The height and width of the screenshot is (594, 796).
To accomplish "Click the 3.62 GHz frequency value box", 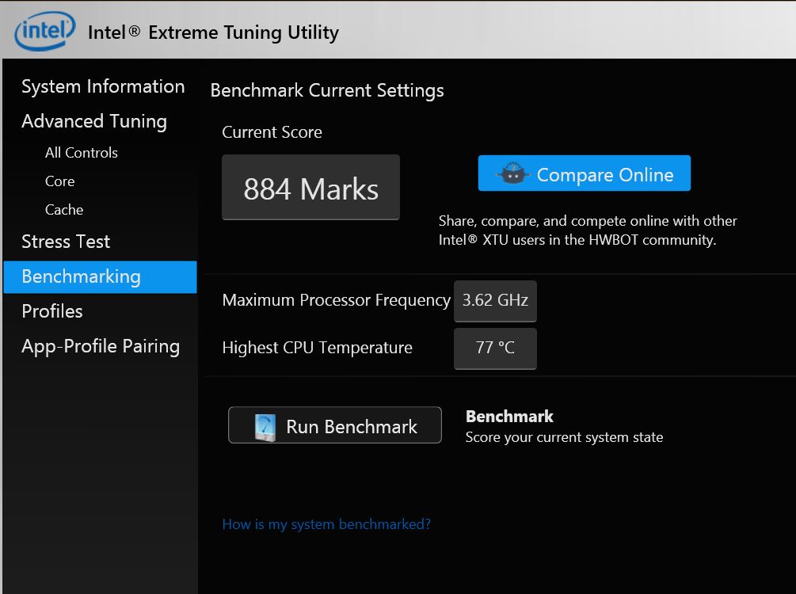I will coord(495,301).
